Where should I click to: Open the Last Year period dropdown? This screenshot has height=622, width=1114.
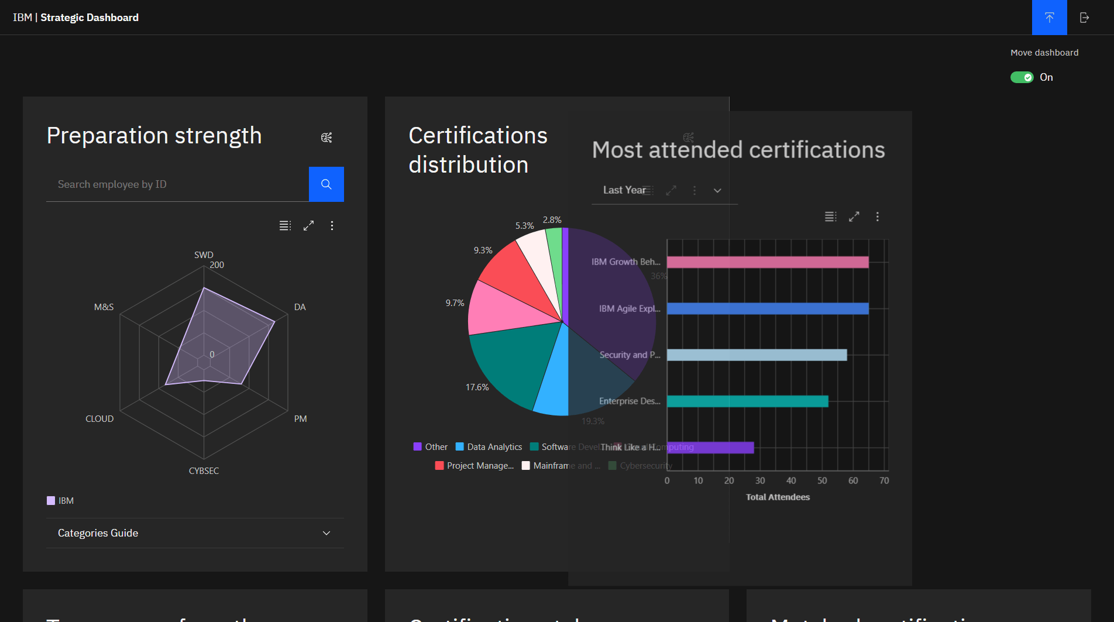(664, 190)
